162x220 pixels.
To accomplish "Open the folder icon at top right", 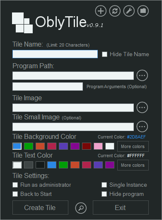I will pyautogui.click(x=143, y=11).
